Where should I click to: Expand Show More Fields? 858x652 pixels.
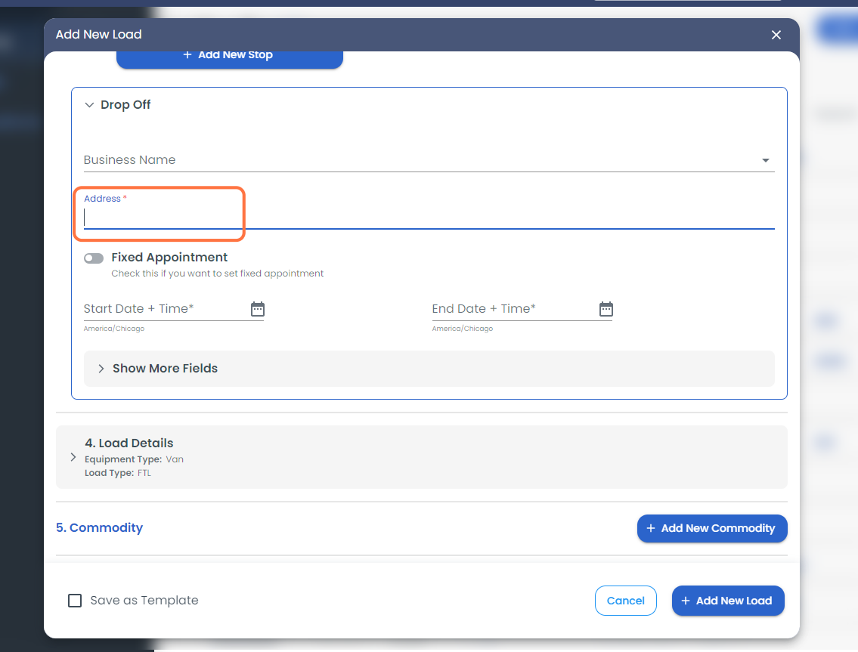(x=429, y=369)
